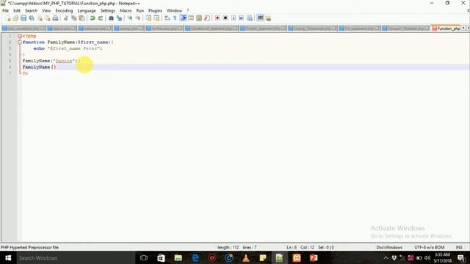
Task: Open the File menu
Action: [x=5, y=10]
